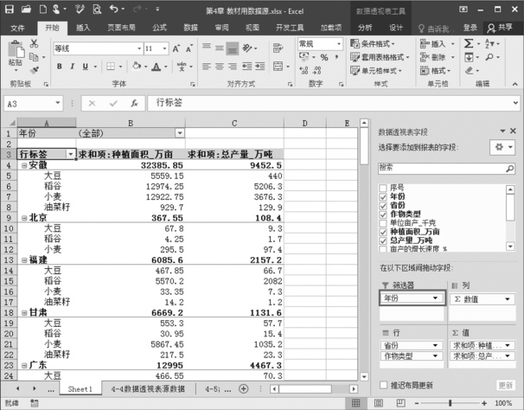Click the Open folder icon in quick access toolbar

[x=26, y=10]
